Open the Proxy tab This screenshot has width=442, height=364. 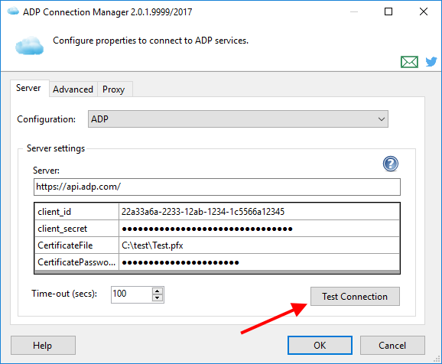(114, 89)
